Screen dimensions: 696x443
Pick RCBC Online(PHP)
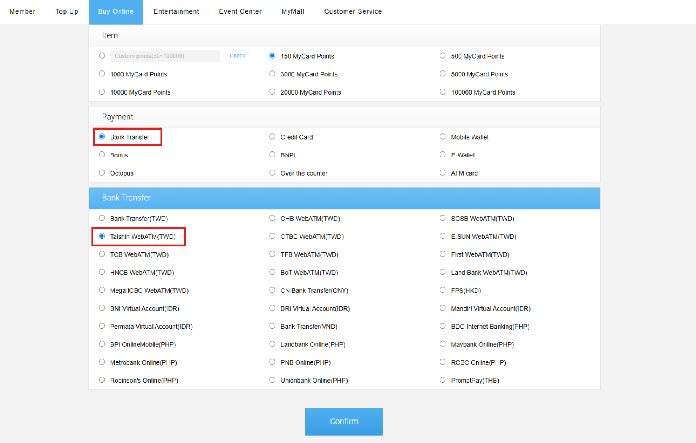442,362
